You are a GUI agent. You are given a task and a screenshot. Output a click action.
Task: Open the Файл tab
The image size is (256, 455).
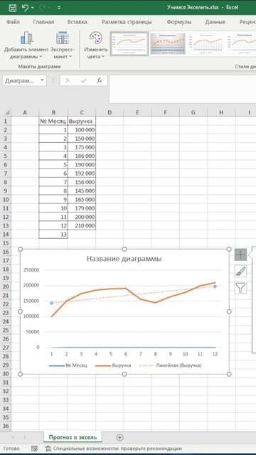tap(13, 22)
